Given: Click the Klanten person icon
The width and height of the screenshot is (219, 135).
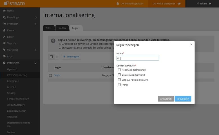Looking at the screenshot, I should click(4, 30).
